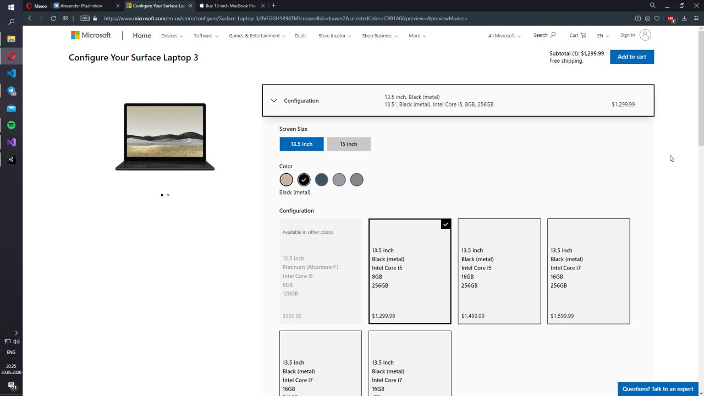Viewport: 704px width, 396px height.
Task: Reload the page with the refresh icon
Action: pos(53,18)
